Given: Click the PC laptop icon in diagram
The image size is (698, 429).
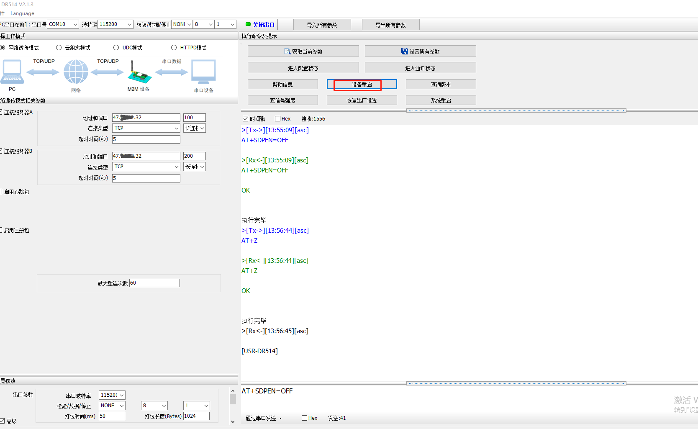Looking at the screenshot, I should pos(12,72).
